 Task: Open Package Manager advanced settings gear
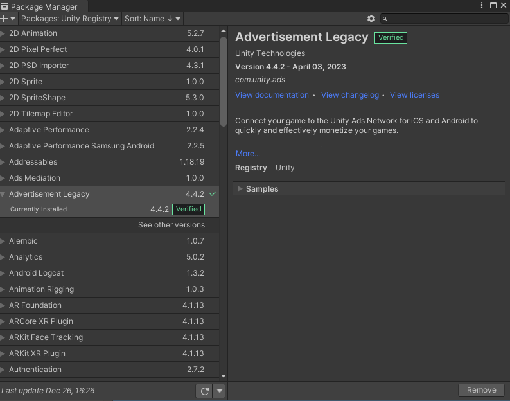coord(371,19)
